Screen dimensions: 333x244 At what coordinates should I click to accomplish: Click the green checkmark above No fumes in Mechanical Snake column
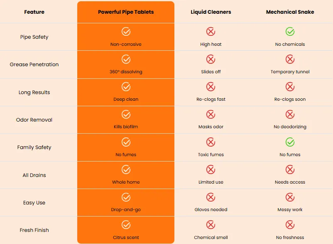point(290,142)
